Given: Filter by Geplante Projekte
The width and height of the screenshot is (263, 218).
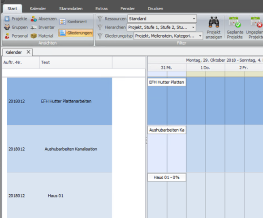Looking at the screenshot, I should click(235, 28).
